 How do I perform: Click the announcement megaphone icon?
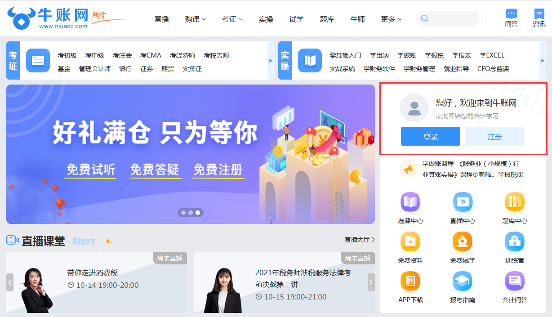[x=409, y=169]
